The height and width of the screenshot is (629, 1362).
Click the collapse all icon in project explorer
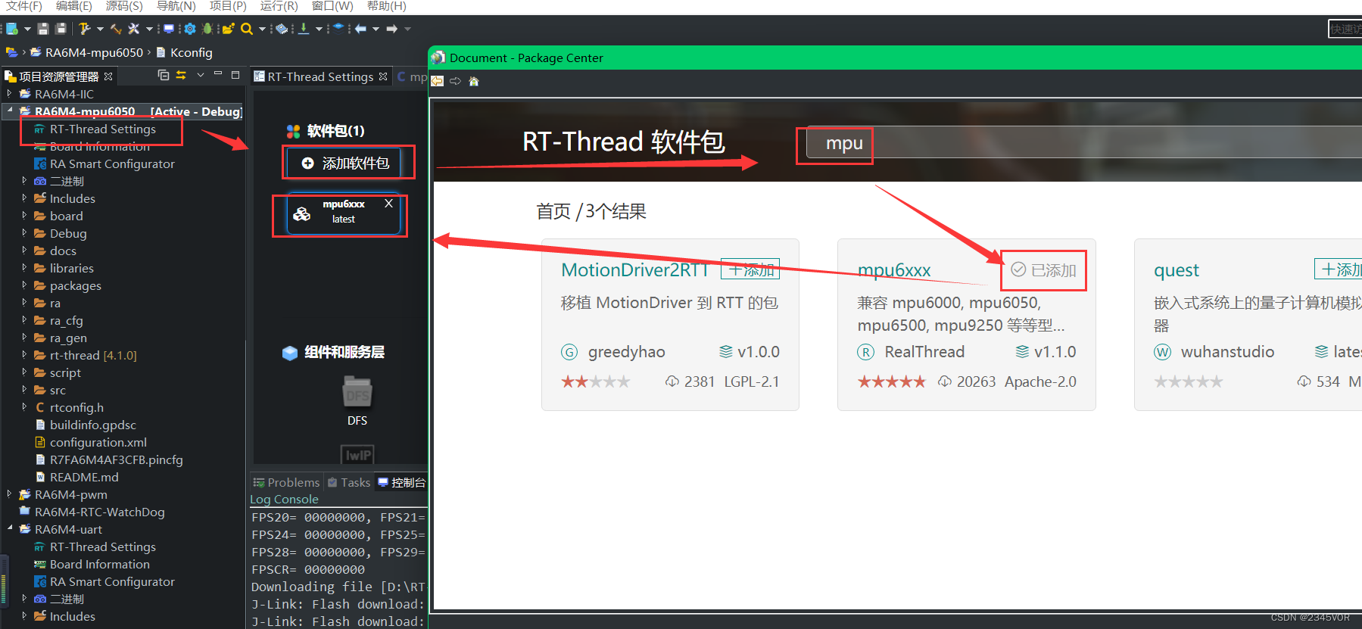pyautogui.click(x=163, y=75)
